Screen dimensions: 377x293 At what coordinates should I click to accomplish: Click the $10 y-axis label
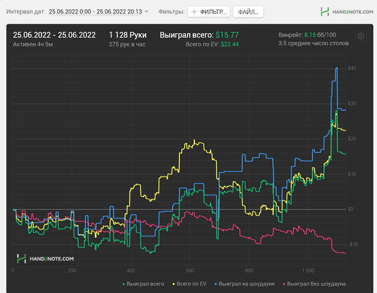[x=352, y=174]
